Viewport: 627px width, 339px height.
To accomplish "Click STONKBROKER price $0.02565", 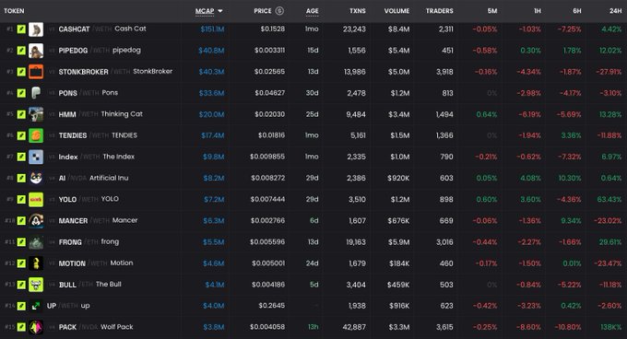I will pyautogui.click(x=269, y=72).
